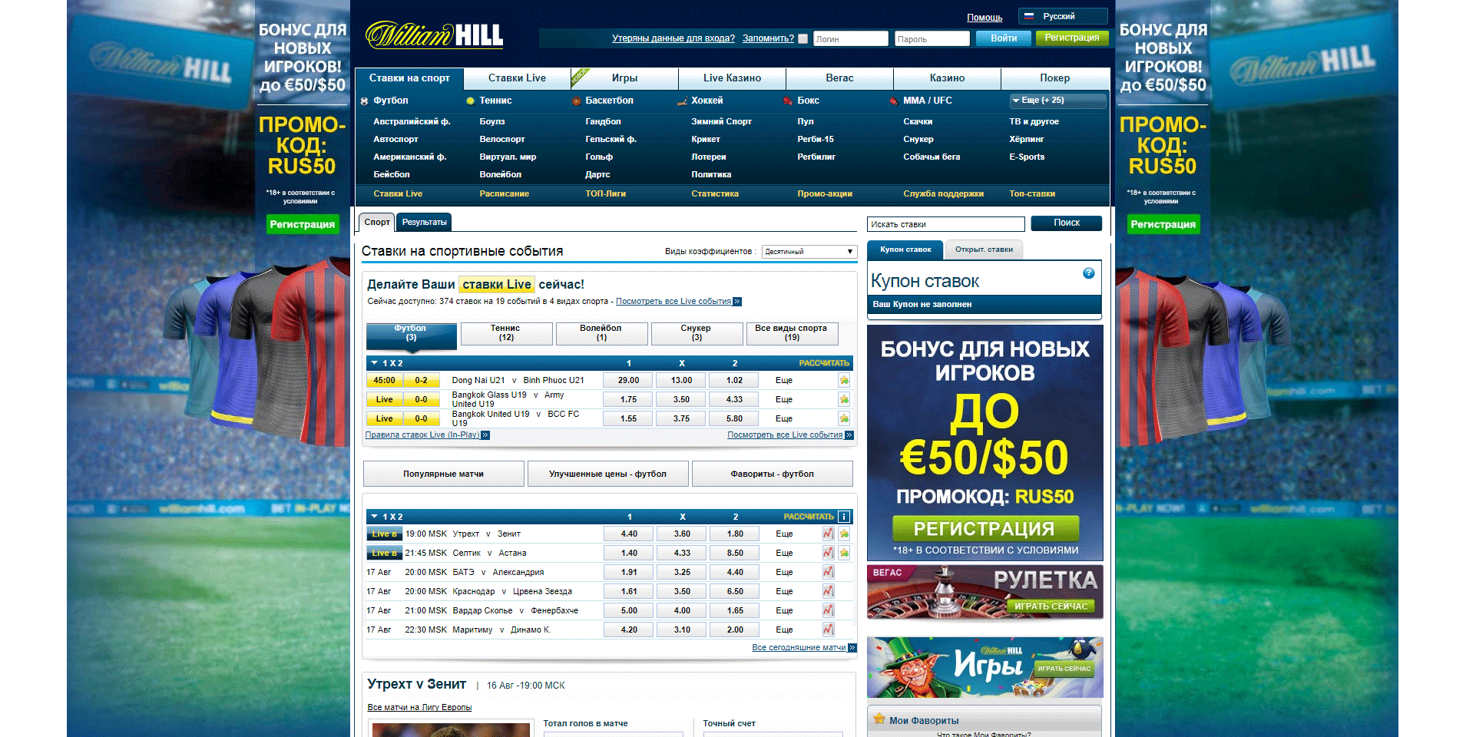Image resolution: width=1466 pixels, height=737 pixels.
Task: Select the Снукер (3) live filter tab
Action: (697, 333)
